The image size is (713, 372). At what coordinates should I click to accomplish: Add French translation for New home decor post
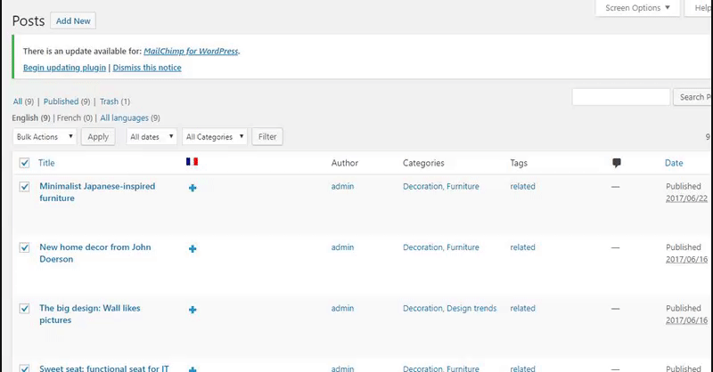coord(193,248)
